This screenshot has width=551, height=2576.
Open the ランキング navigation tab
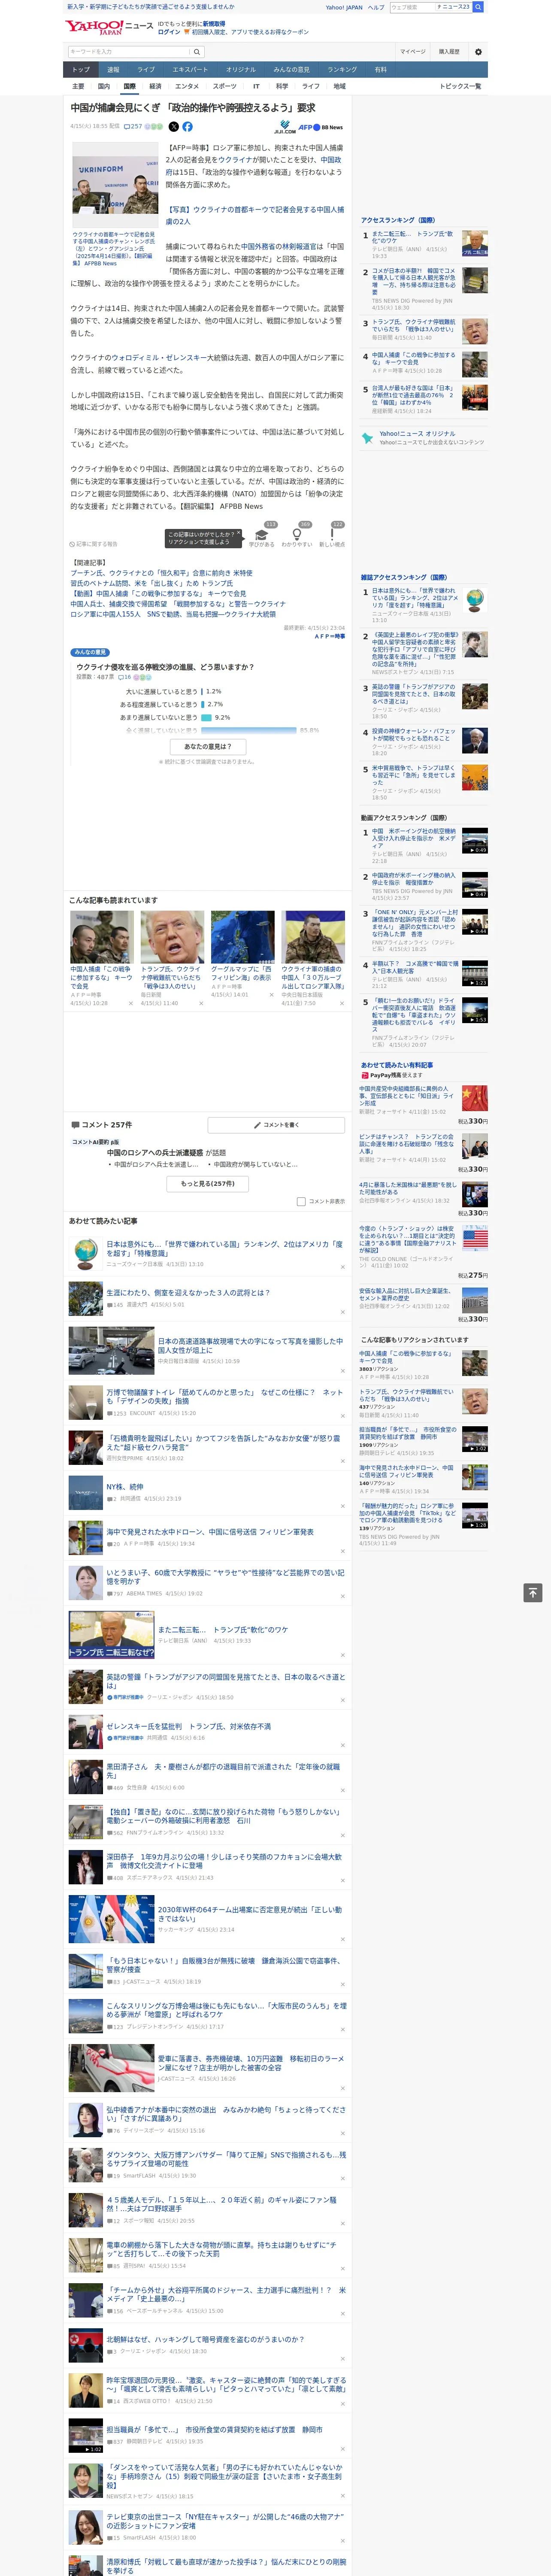click(342, 70)
